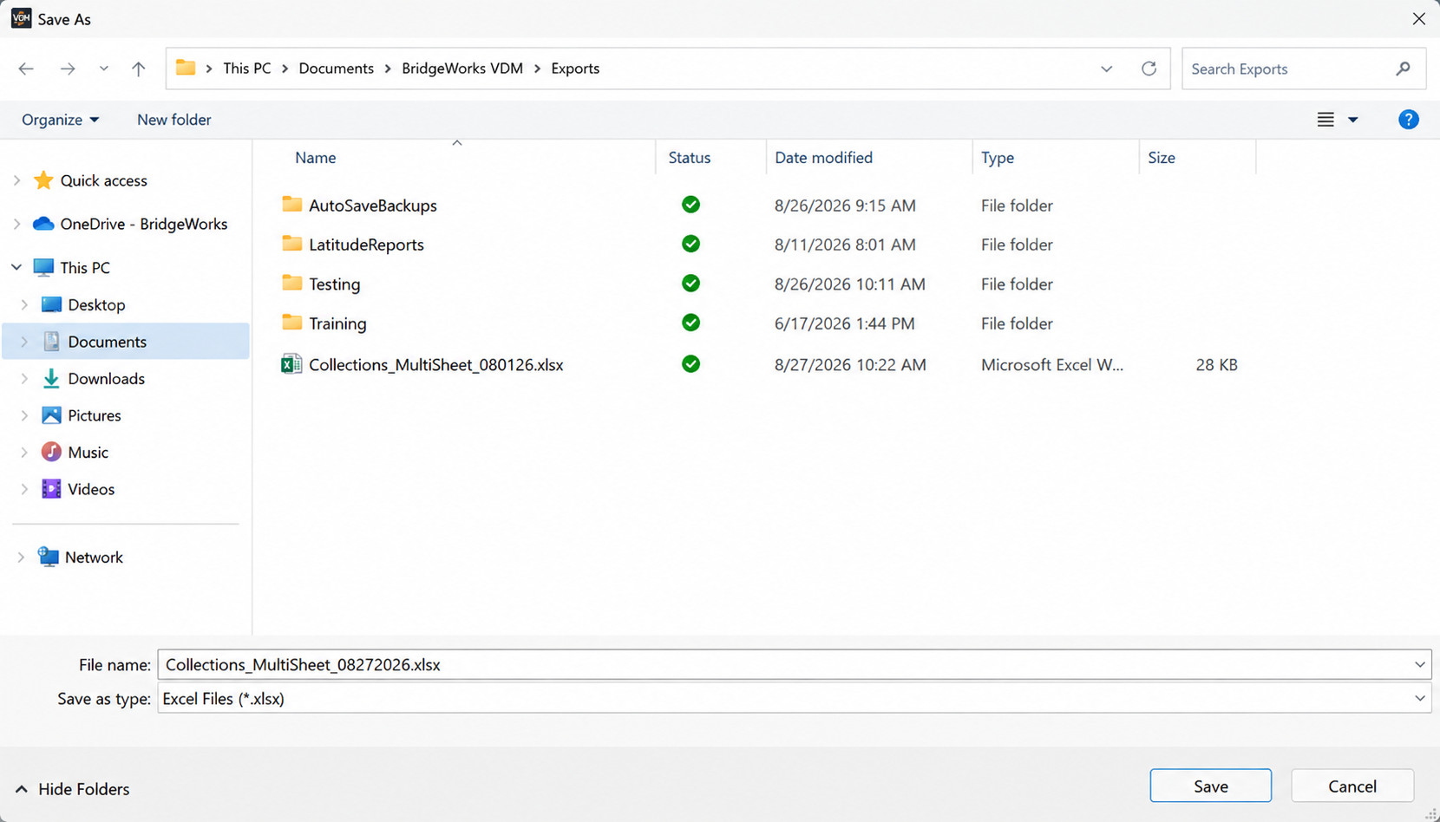The image size is (1440, 822).
Task: Click the Save button
Action: [x=1210, y=786]
